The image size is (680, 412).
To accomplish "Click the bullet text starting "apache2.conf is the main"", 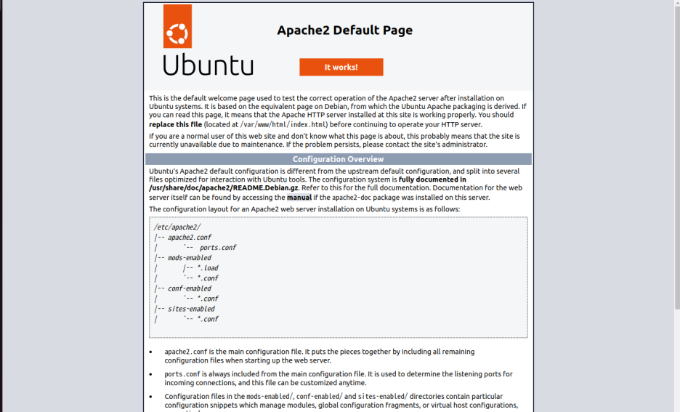I will (x=320, y=356).
